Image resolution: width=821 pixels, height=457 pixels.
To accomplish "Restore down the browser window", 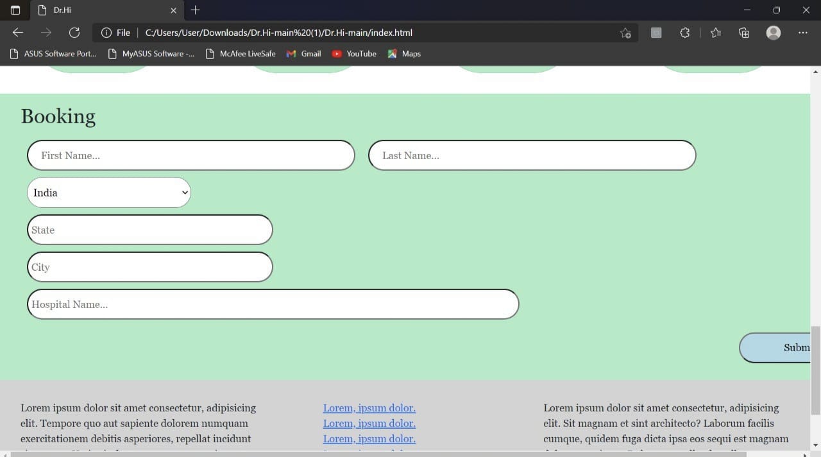I will 777,10.
